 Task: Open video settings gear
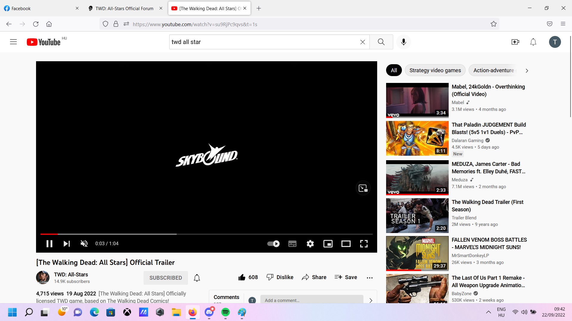pyautogui.click(x=310, y=244)
